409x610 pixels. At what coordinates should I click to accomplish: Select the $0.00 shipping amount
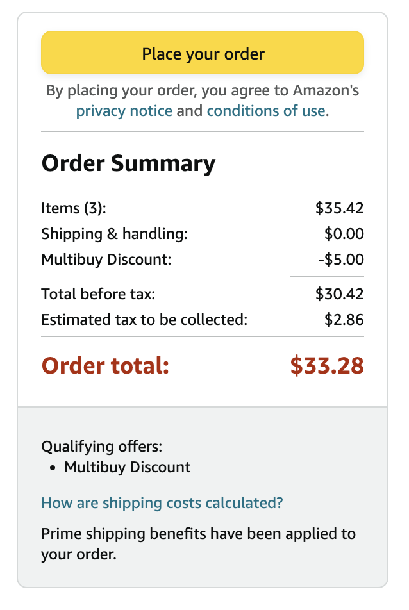click(x=344, y=234)
